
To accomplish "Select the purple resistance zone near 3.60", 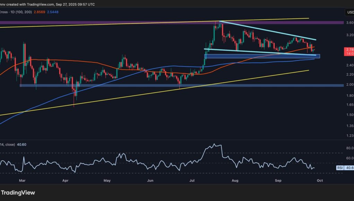I will click(104, 23).
